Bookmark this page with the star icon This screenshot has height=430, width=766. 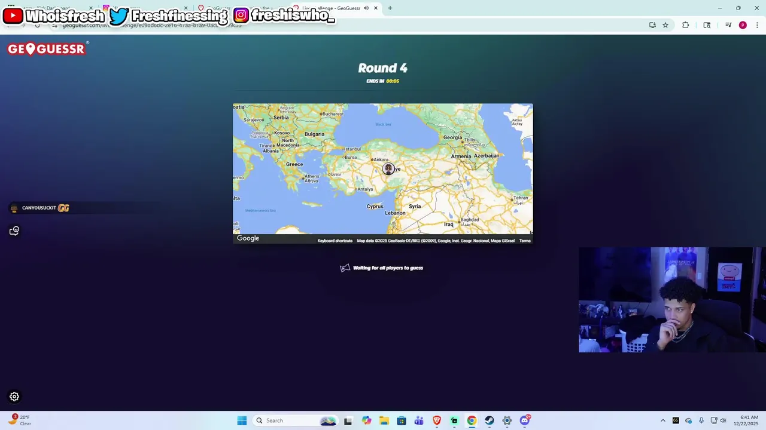pos(665,25)
